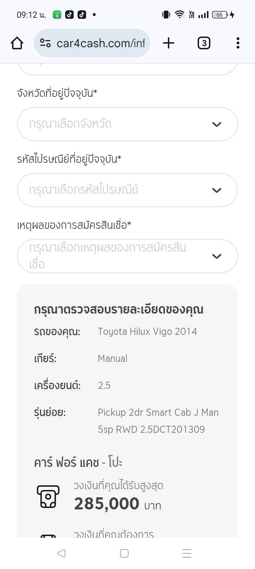Image resolution: width=255 pixels, height=569 pixels.
Task: Open the tab switcher showing 3 tabs
Action: coord(204,43)
